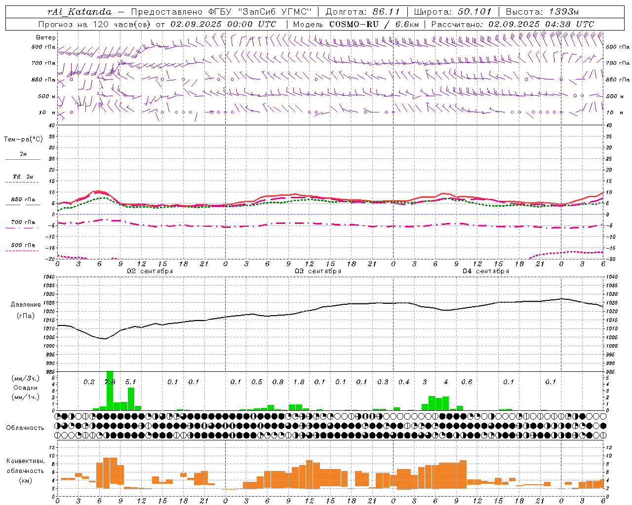The width and height of the screenshot is (632, 505).
Task: Click the Td 2м dew point legend entry
Action: 23,177
